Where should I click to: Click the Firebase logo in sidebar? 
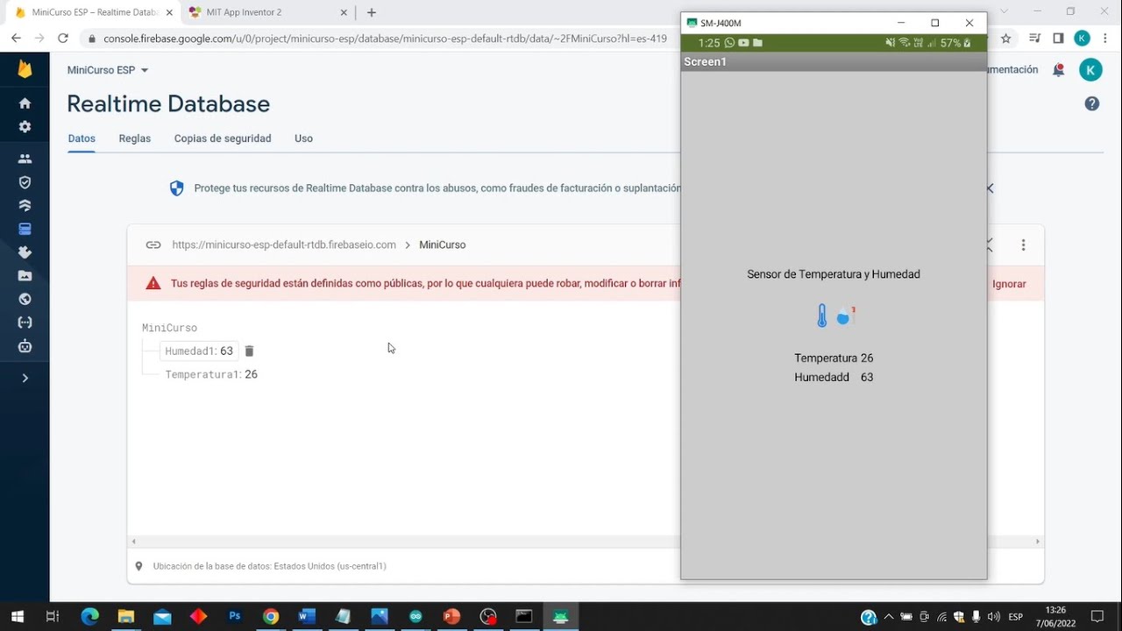pos(25,69)
